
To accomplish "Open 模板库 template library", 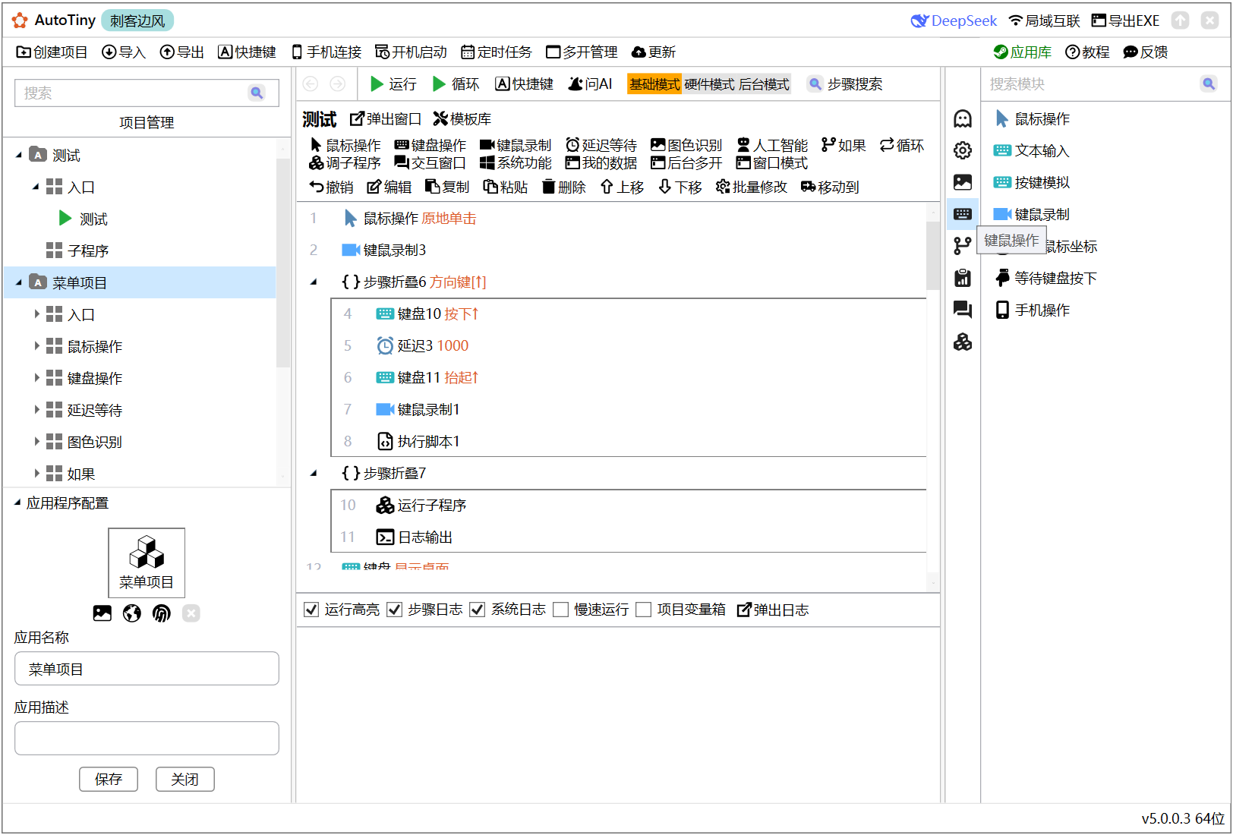I will pos(462,119).
